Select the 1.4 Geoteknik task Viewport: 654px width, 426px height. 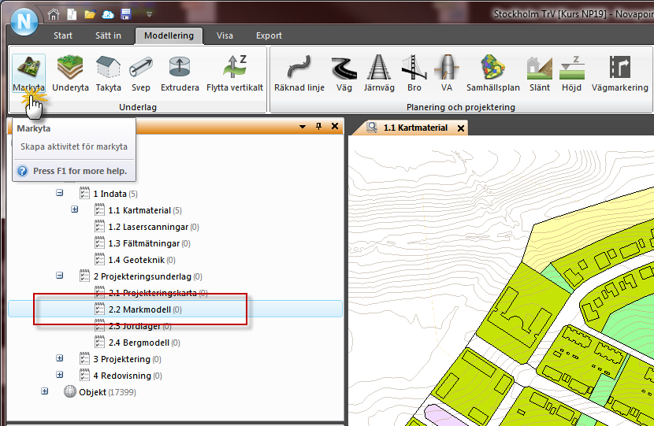pyautogui.click(x=141, y=260)
